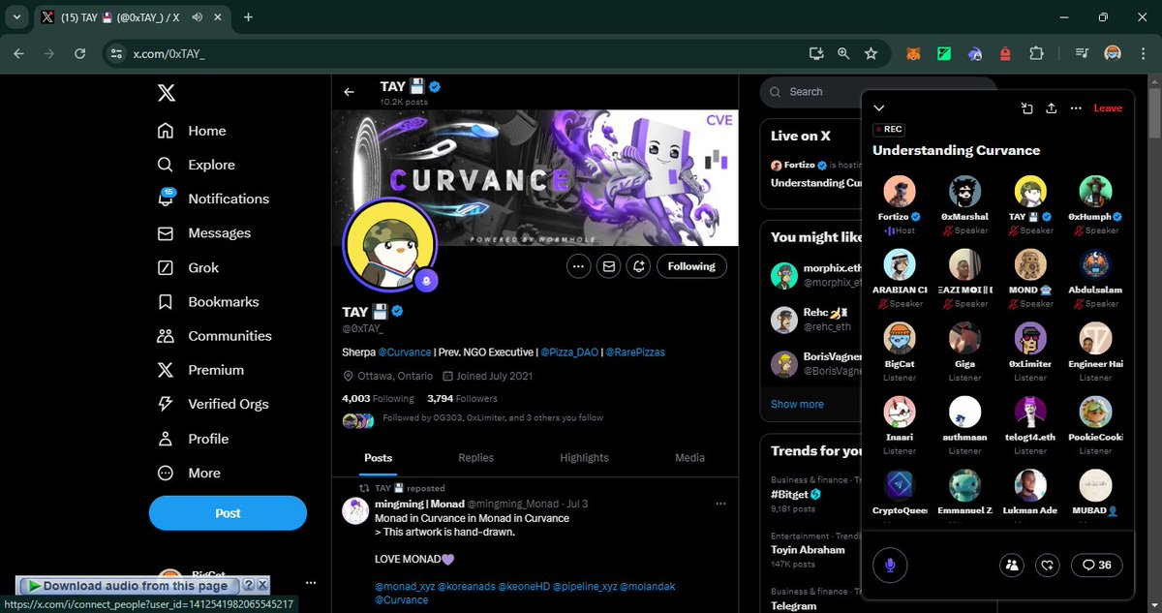The width and height of the screenshot is (1162, 613).
Task: Click the 3,794 Followers count
Action: [x=462, y=398]
